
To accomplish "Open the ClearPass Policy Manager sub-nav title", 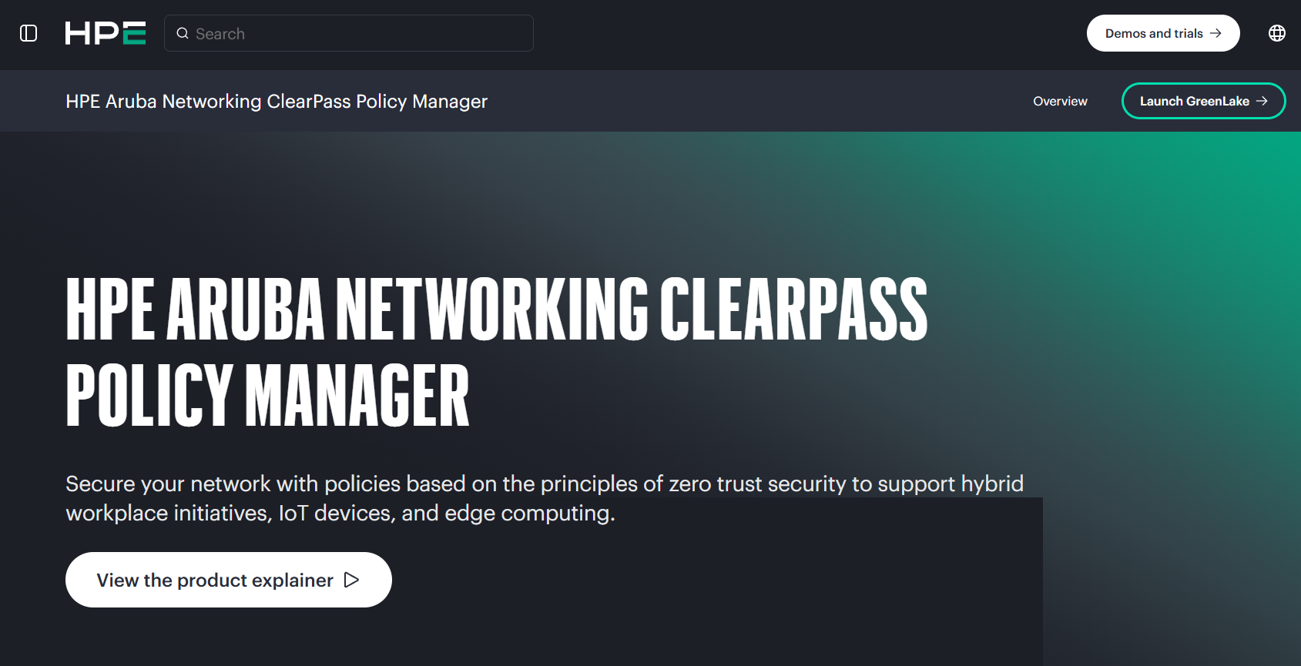I will point(277,102).
